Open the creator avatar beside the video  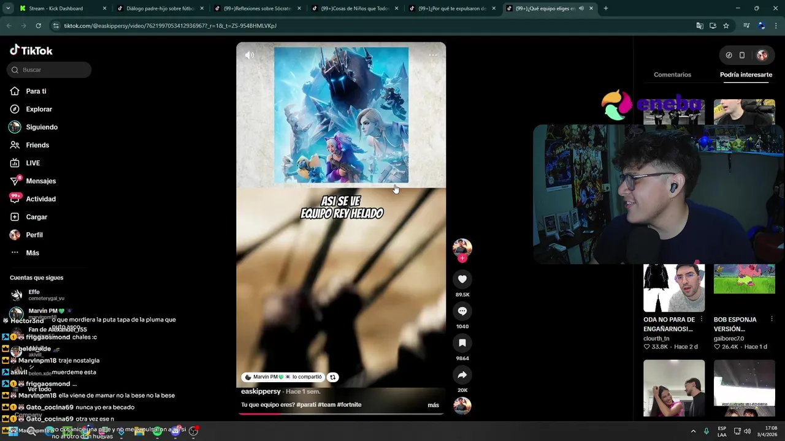[462, 247]
